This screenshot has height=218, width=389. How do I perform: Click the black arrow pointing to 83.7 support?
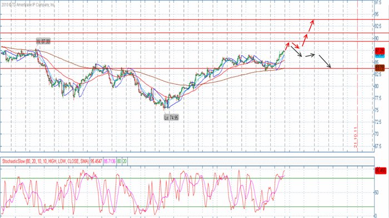pyautogui.click(x=325, y=61)
